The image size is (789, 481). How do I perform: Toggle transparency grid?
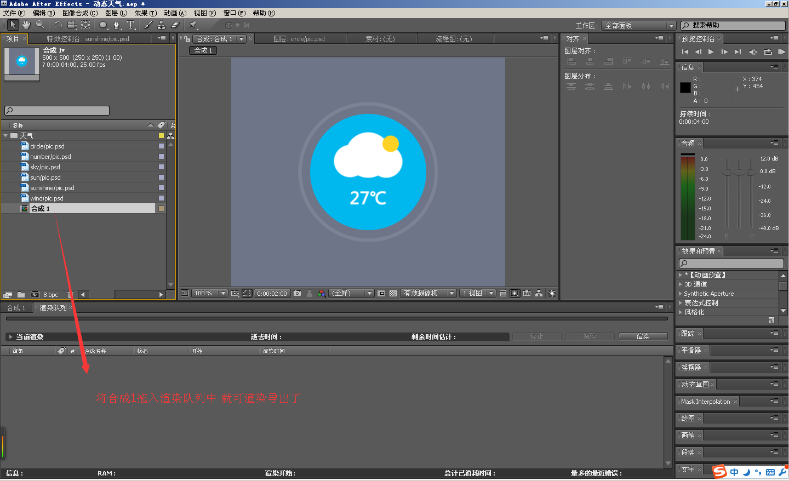pos(393,294)
